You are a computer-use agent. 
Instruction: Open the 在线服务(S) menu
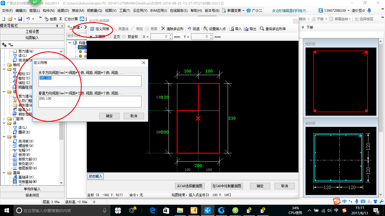click(179, 10)
